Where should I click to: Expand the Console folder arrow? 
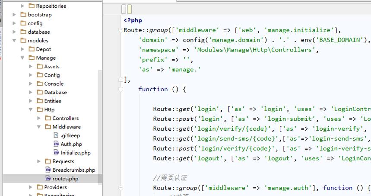point(31,84)
